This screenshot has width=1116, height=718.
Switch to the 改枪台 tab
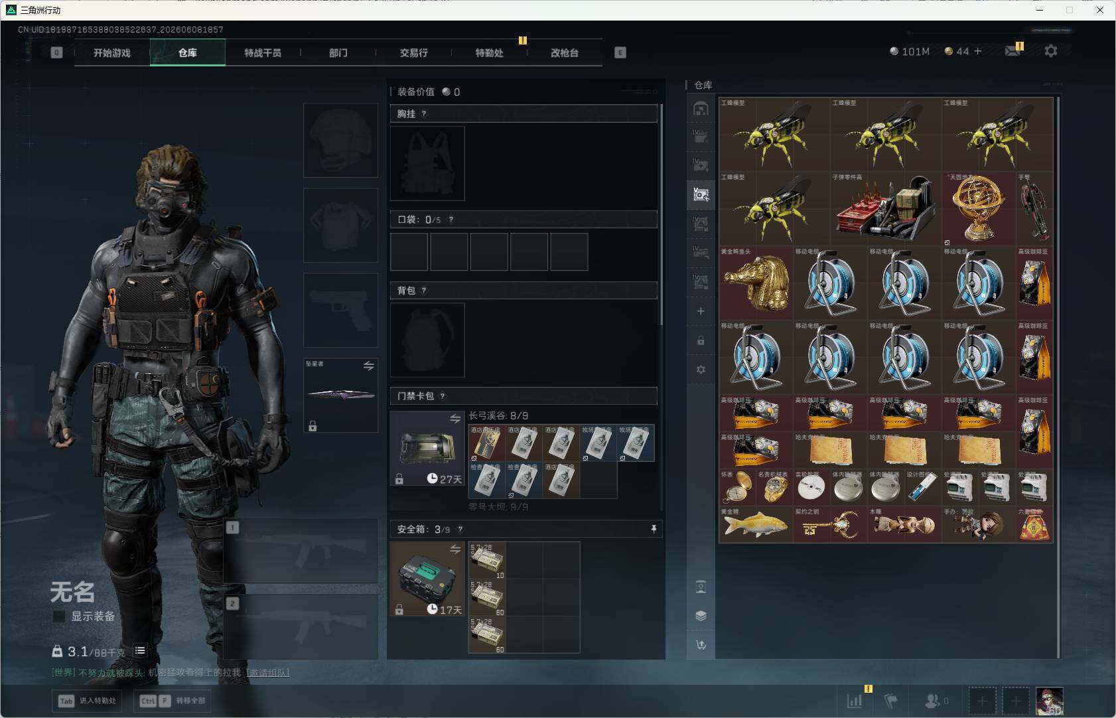point(565,52)
